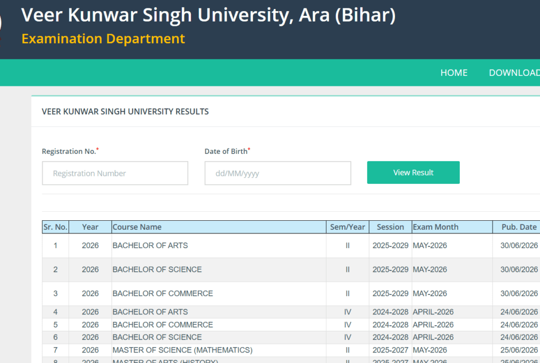540x363 pixels.
Task: Open the DOWNLOAD menu item
Action: pos(514,73)
